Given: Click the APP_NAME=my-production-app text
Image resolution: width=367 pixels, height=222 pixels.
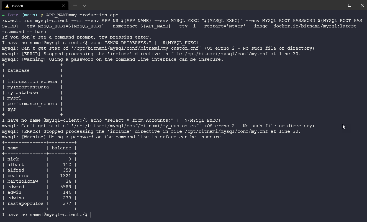Looking at the screenshot, I should pyautogui.click(x=82, y=15).
